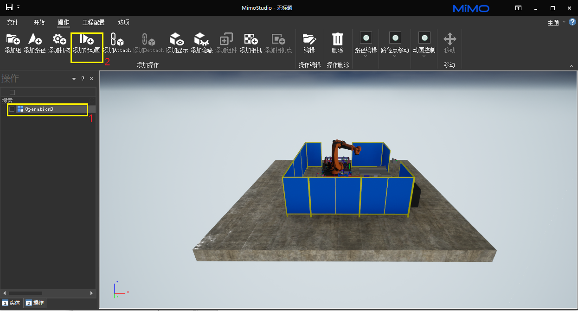Click the 添加组 (add group) icon
The height and width of the screenshot is (311, 578).
tap(13, 39)
